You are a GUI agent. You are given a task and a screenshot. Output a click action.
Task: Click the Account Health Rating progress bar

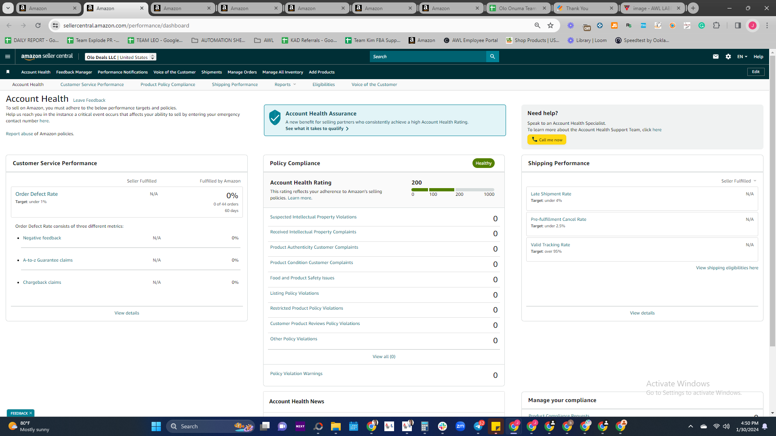pyautogui.click(x=453, y=190)
